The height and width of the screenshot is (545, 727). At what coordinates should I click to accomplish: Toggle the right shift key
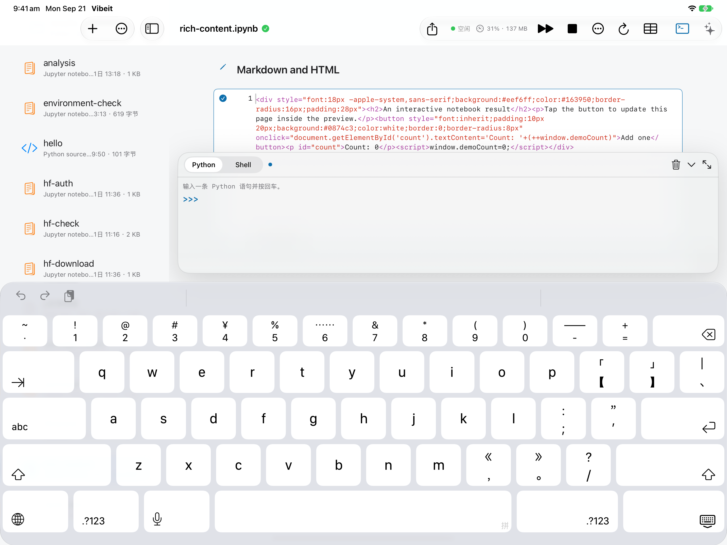pyautogui.click(x=670, y=465)
